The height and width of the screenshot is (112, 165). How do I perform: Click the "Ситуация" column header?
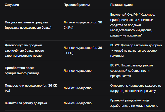12,5
